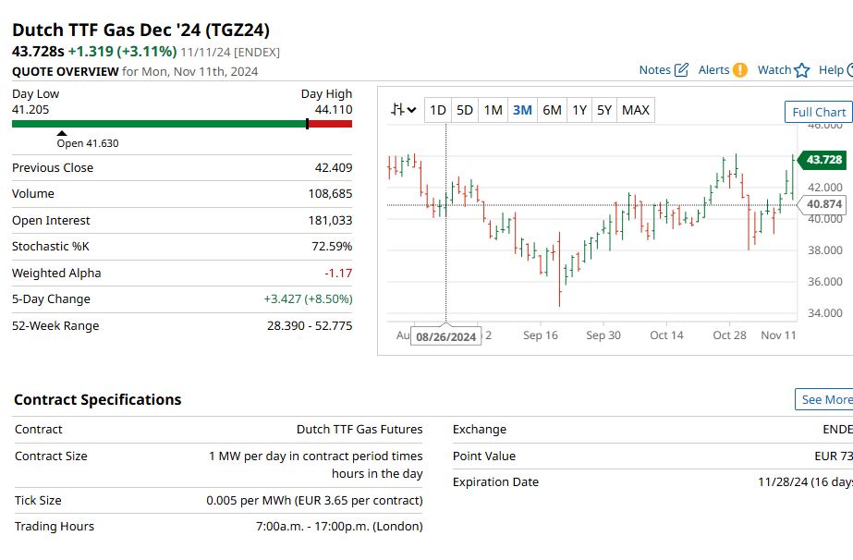Switch chart to 1M period
The height and width of the screenshot is (560, 853).
[494, 111]
